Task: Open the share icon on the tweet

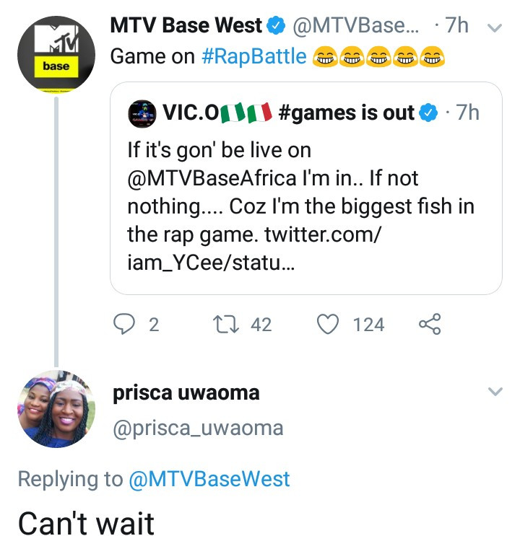Action: click(x=430, y=325)
